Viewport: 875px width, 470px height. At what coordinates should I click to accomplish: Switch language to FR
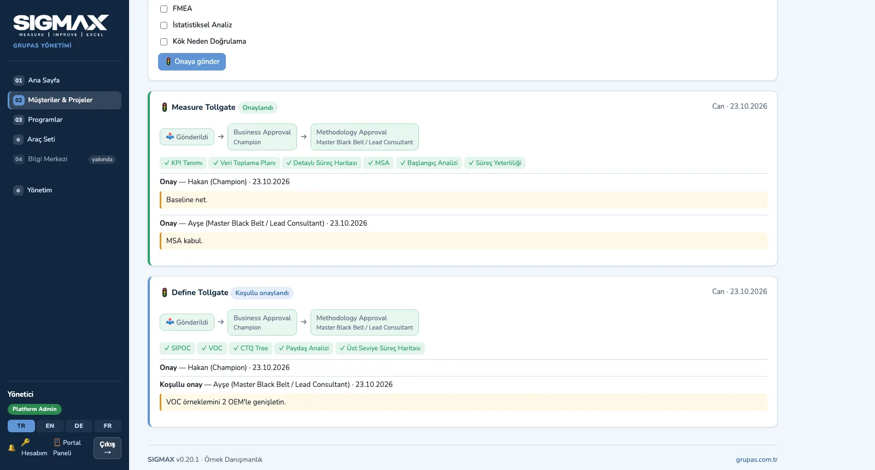108,426
